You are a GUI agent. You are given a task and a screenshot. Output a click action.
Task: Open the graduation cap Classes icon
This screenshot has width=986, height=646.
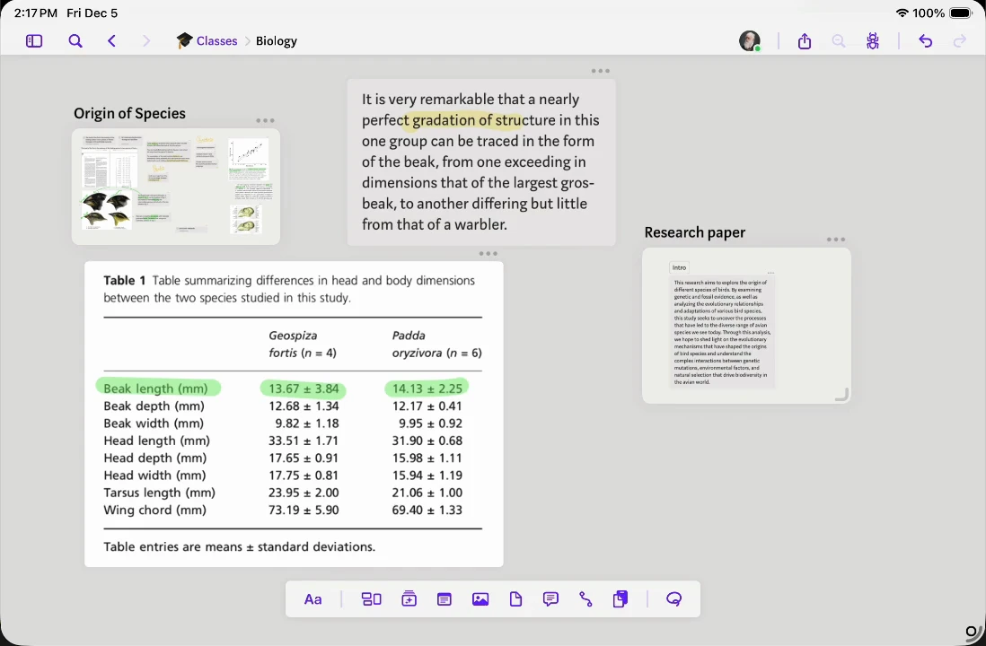coord(184,41)
